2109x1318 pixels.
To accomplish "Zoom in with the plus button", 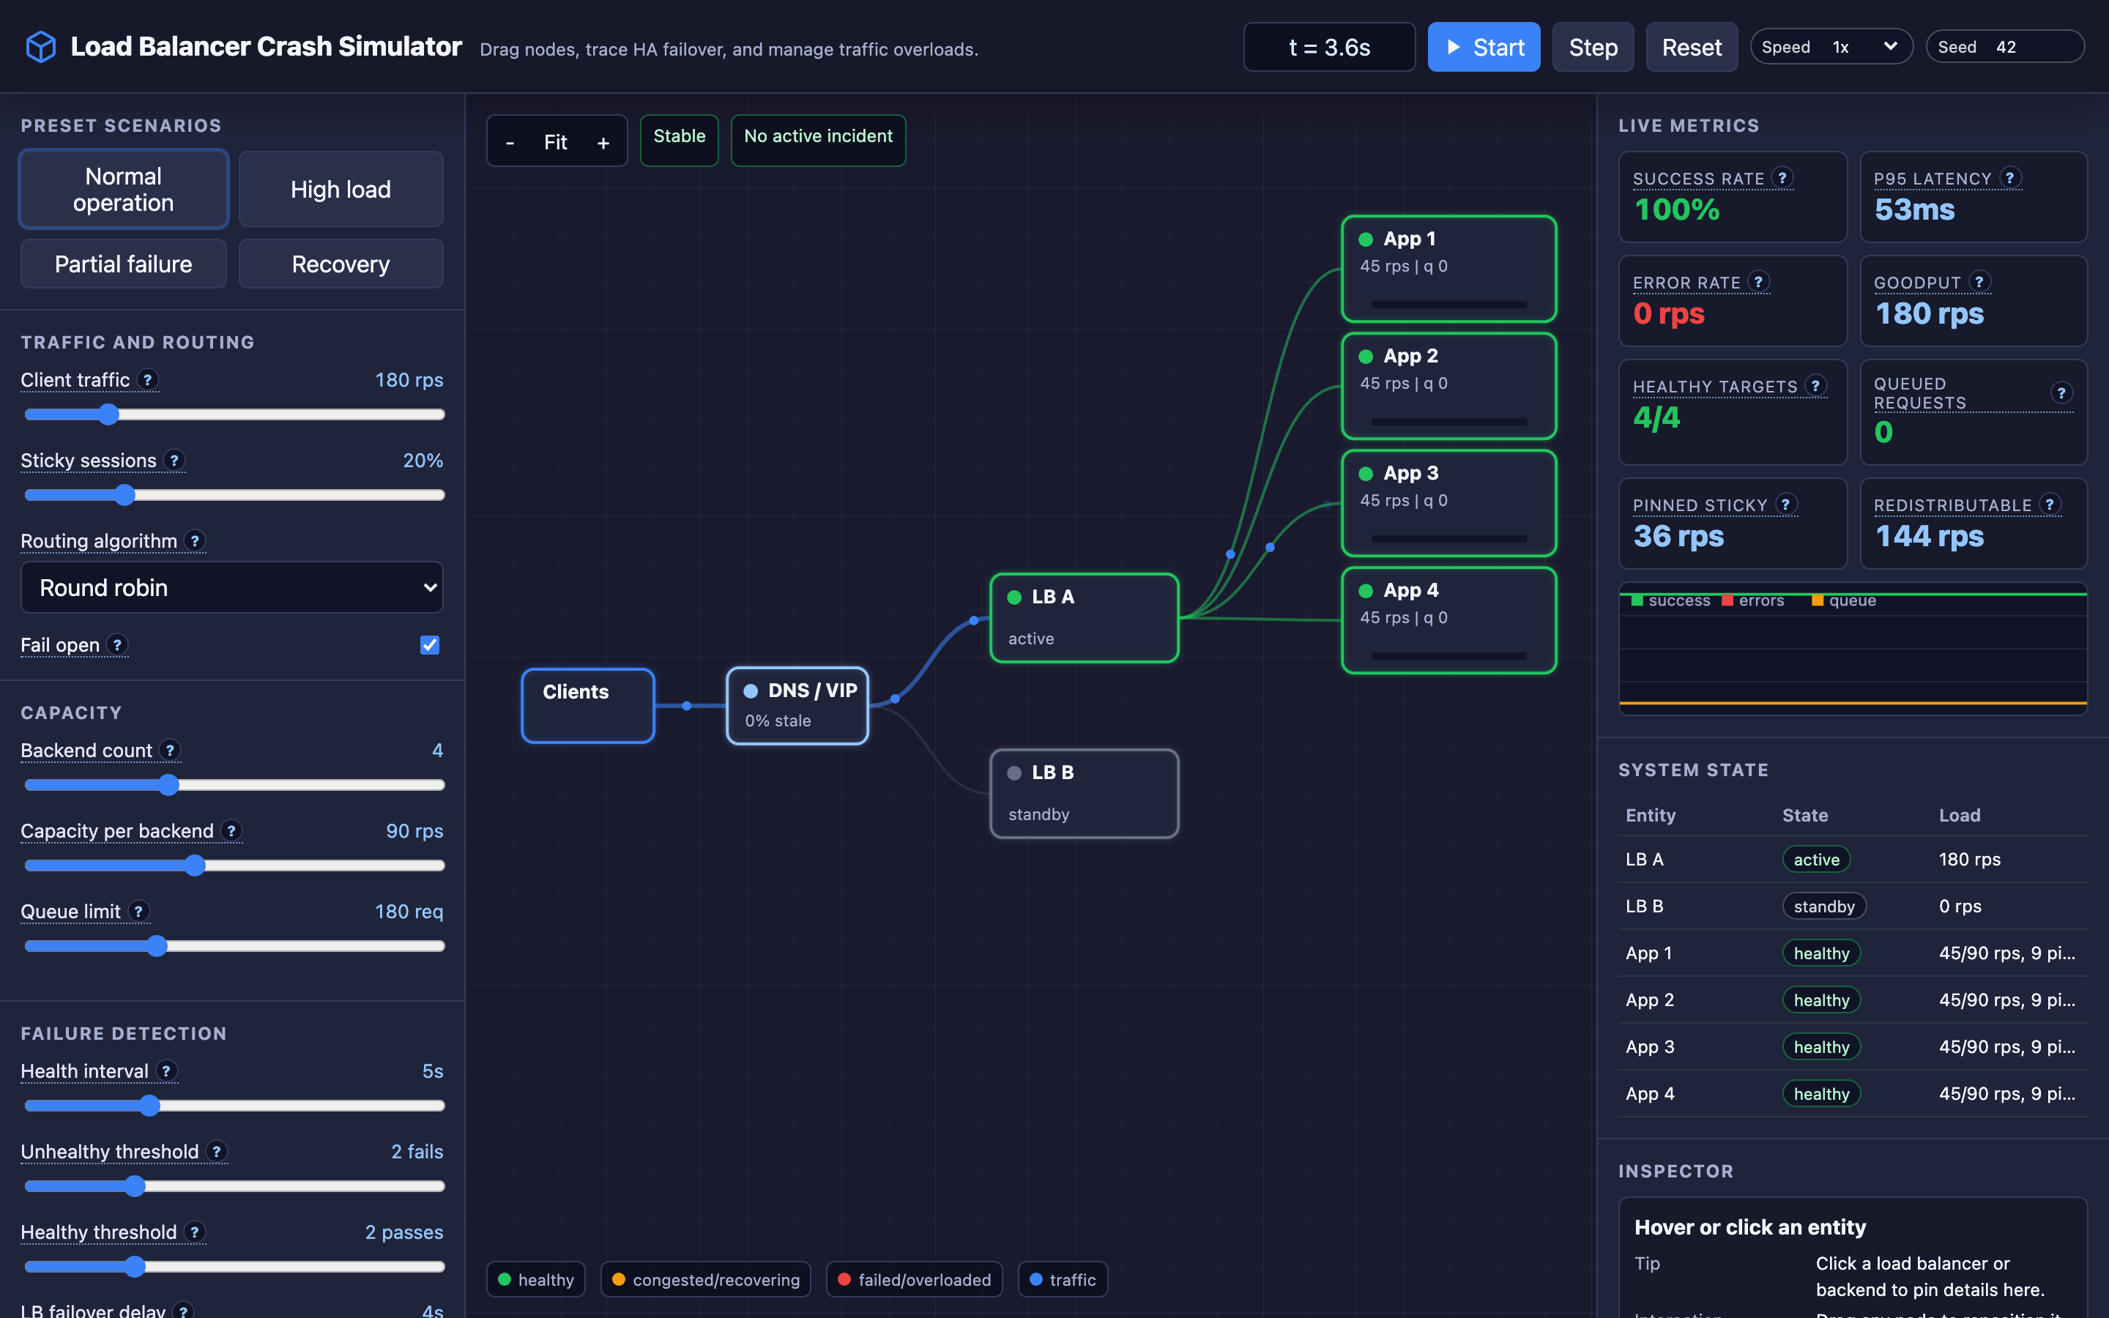I will click(x=603, y=142).
